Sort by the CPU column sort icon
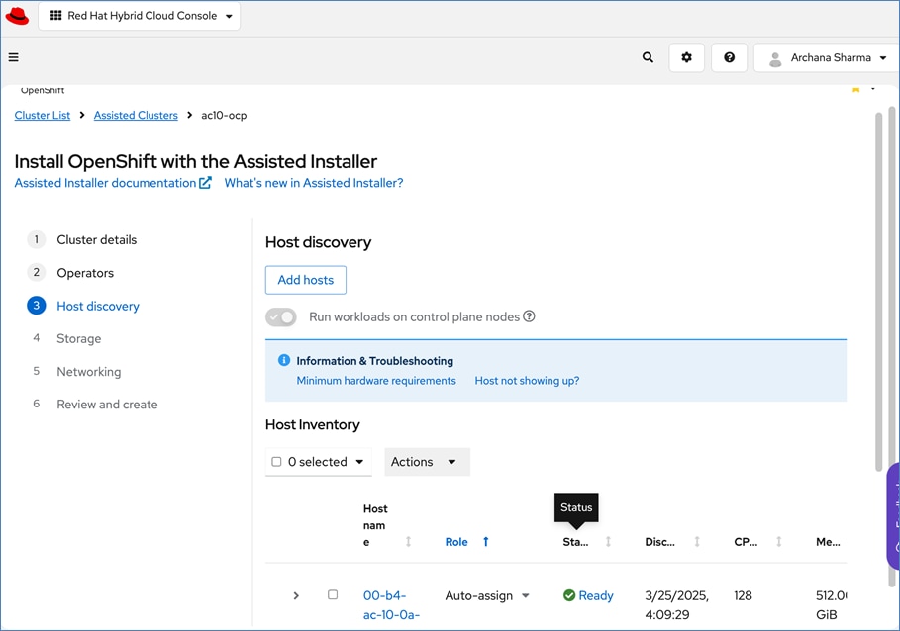Screen dimensions: 900x631 point(779,542)
